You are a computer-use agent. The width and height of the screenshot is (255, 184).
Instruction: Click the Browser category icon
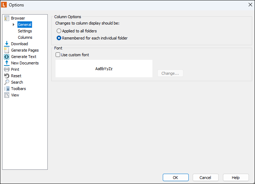tap(7, 18)
